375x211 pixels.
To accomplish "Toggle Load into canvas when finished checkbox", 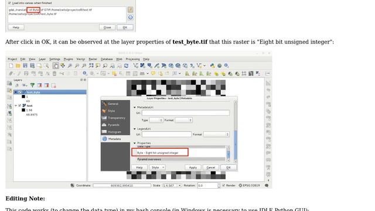I will (9, 3).
